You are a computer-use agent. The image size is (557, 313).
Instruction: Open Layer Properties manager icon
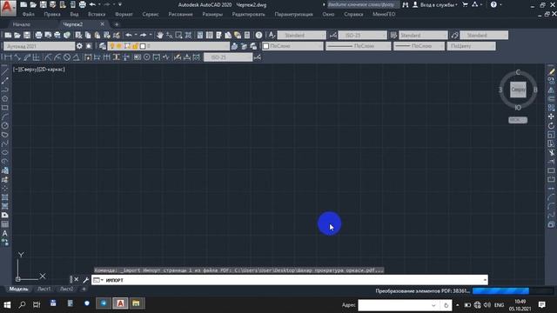(103, 46)
